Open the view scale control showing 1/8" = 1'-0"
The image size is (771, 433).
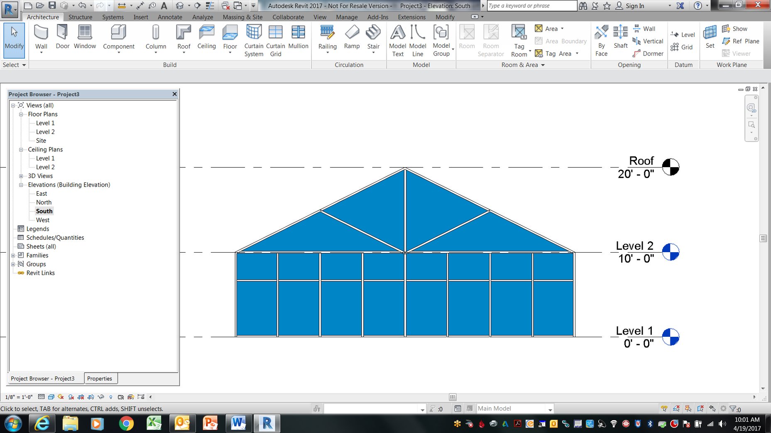click(x=18, y=397)
